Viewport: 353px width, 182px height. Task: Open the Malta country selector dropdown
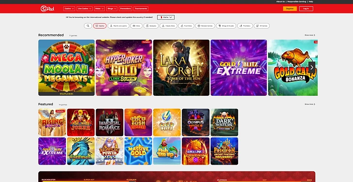(x=166, y=17)
